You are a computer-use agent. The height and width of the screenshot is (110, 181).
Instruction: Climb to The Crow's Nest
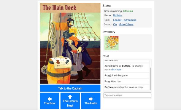pyautogui.click(x=70, y=101)
